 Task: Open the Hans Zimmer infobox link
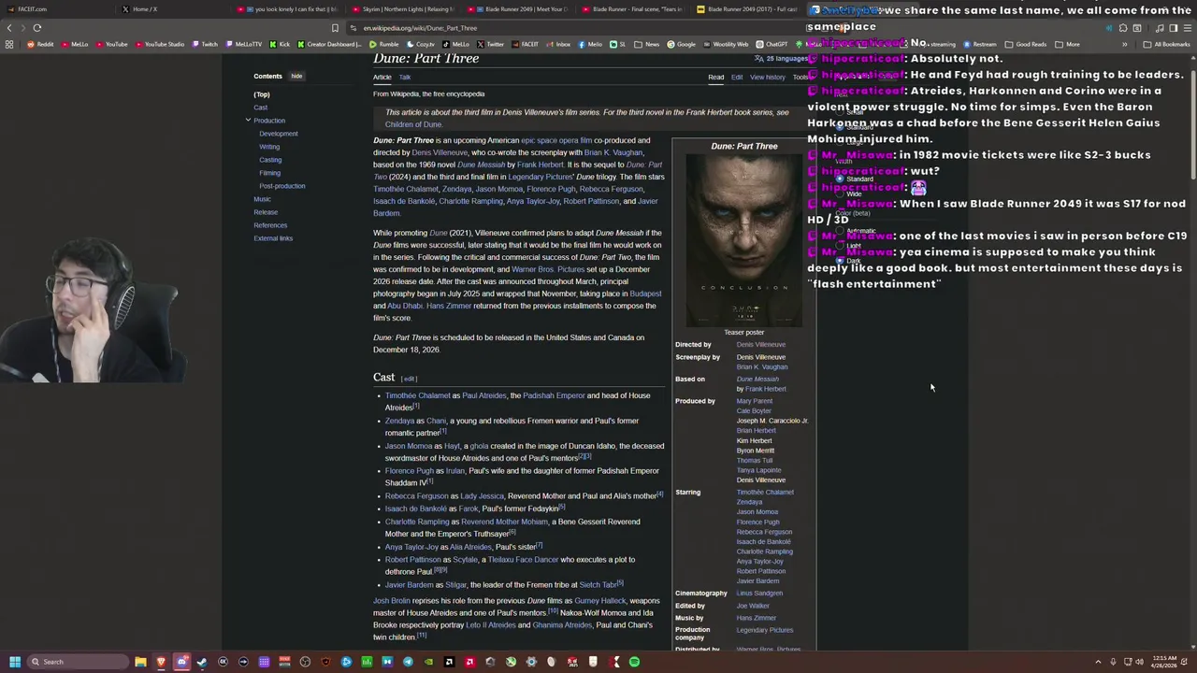point(756,618)
